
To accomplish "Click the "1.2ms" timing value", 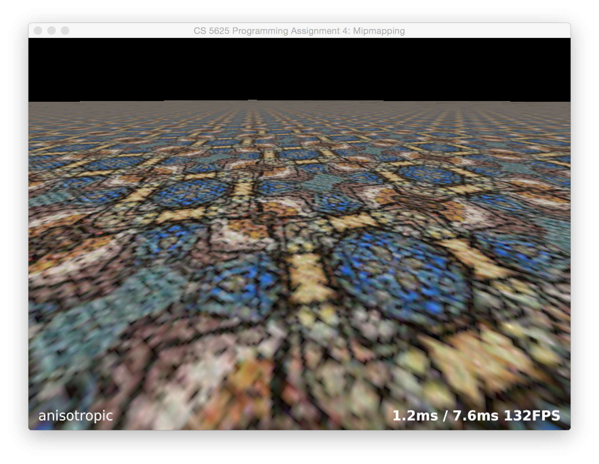I will [x=415, y=415].
